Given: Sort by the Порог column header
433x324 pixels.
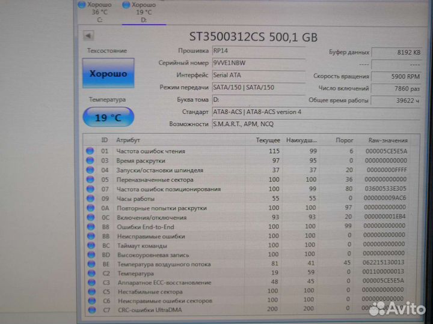Looking at the screenshot, I should click(345, 140).
